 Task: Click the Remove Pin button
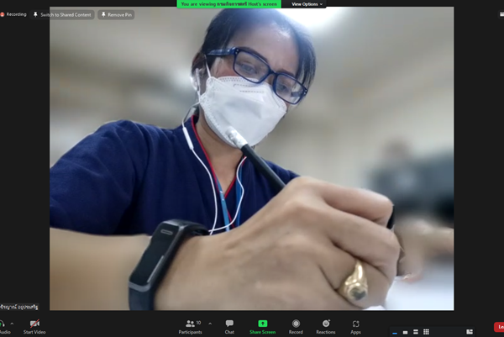pyautogui.click(x=117, y=15)
